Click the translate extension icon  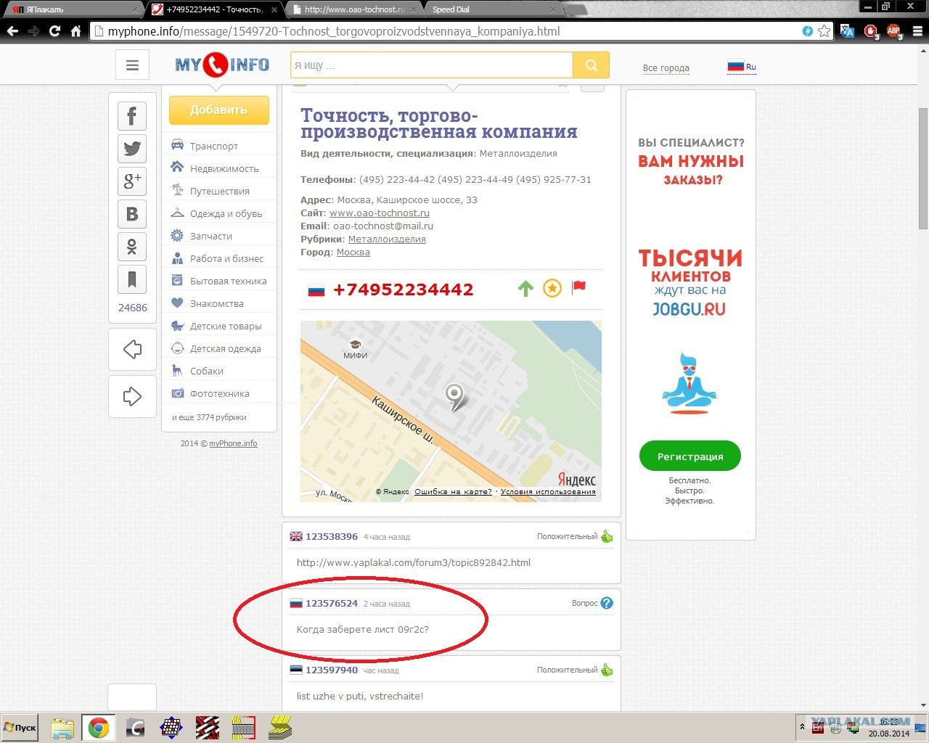click(847, 31)
